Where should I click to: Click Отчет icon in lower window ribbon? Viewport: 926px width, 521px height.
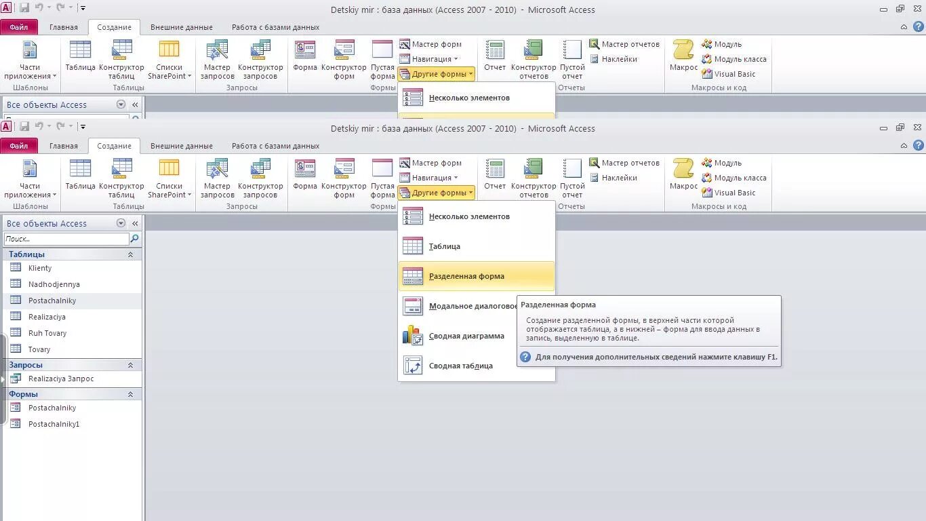point(495,174)
